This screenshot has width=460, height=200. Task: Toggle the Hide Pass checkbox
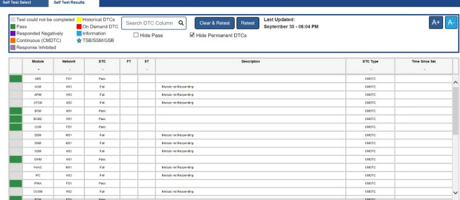(136, 35)
